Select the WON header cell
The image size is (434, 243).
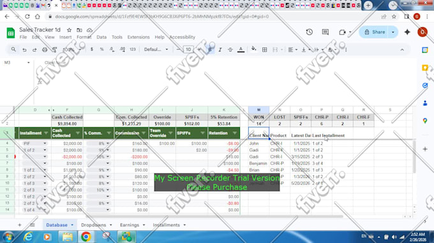(x=258, y=117)
